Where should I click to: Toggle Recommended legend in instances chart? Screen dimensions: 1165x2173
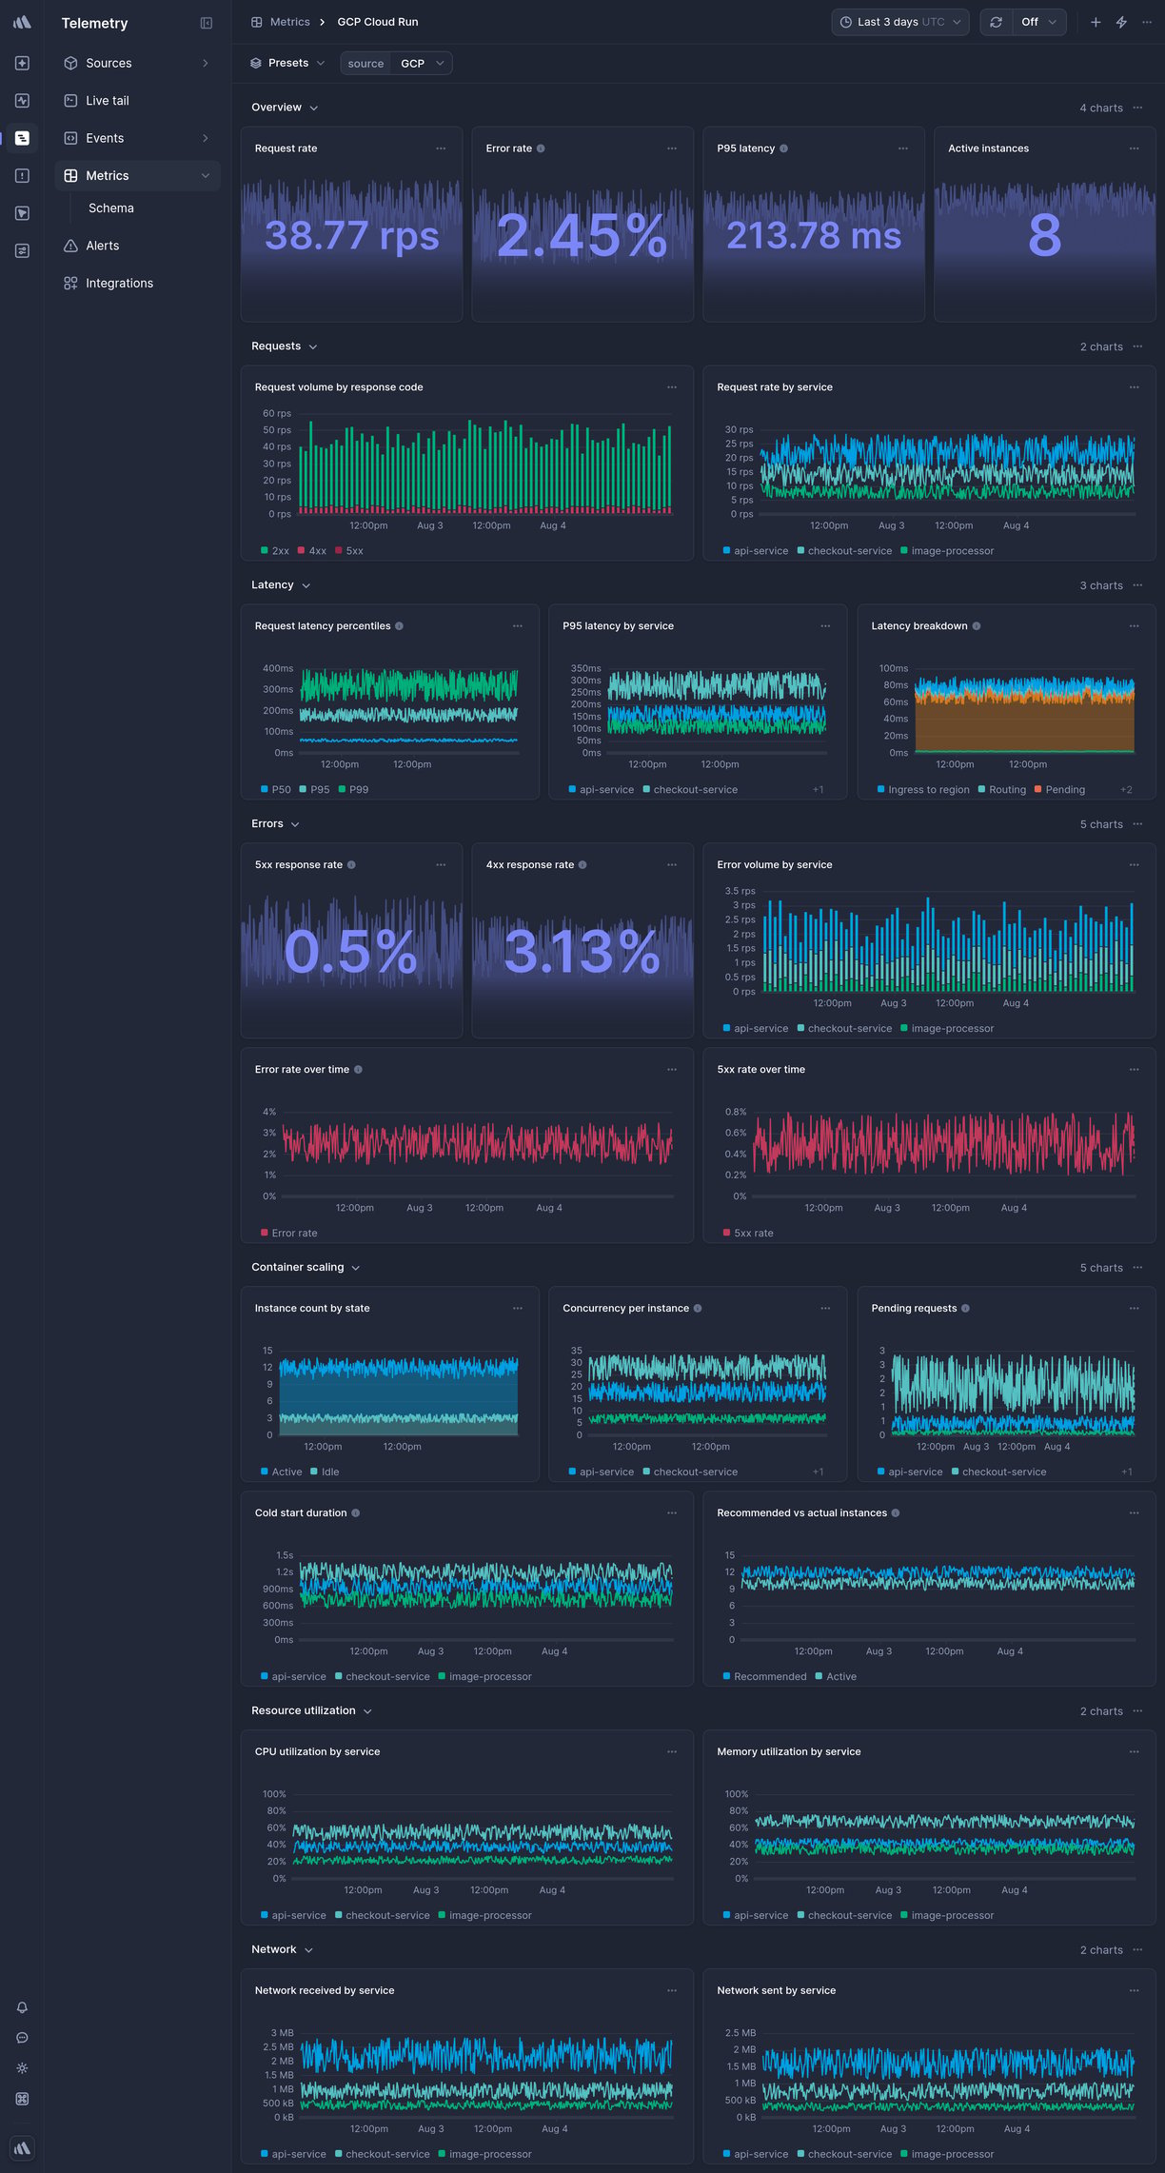(x=765, y=1676)
